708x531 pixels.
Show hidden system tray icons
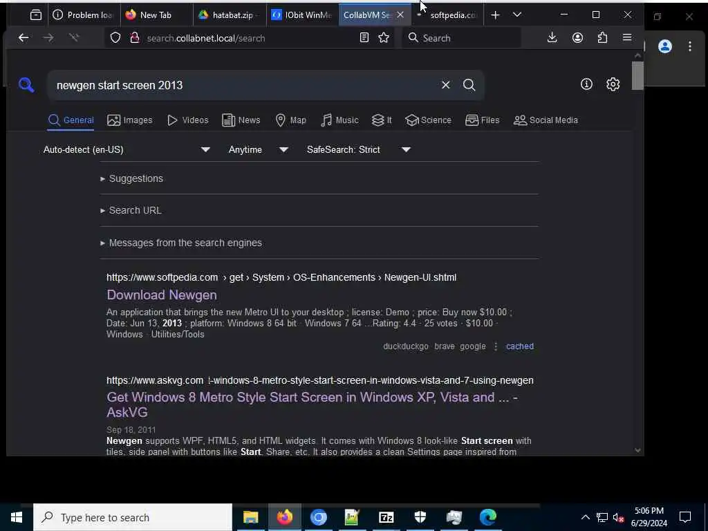[x=585, y=517]
